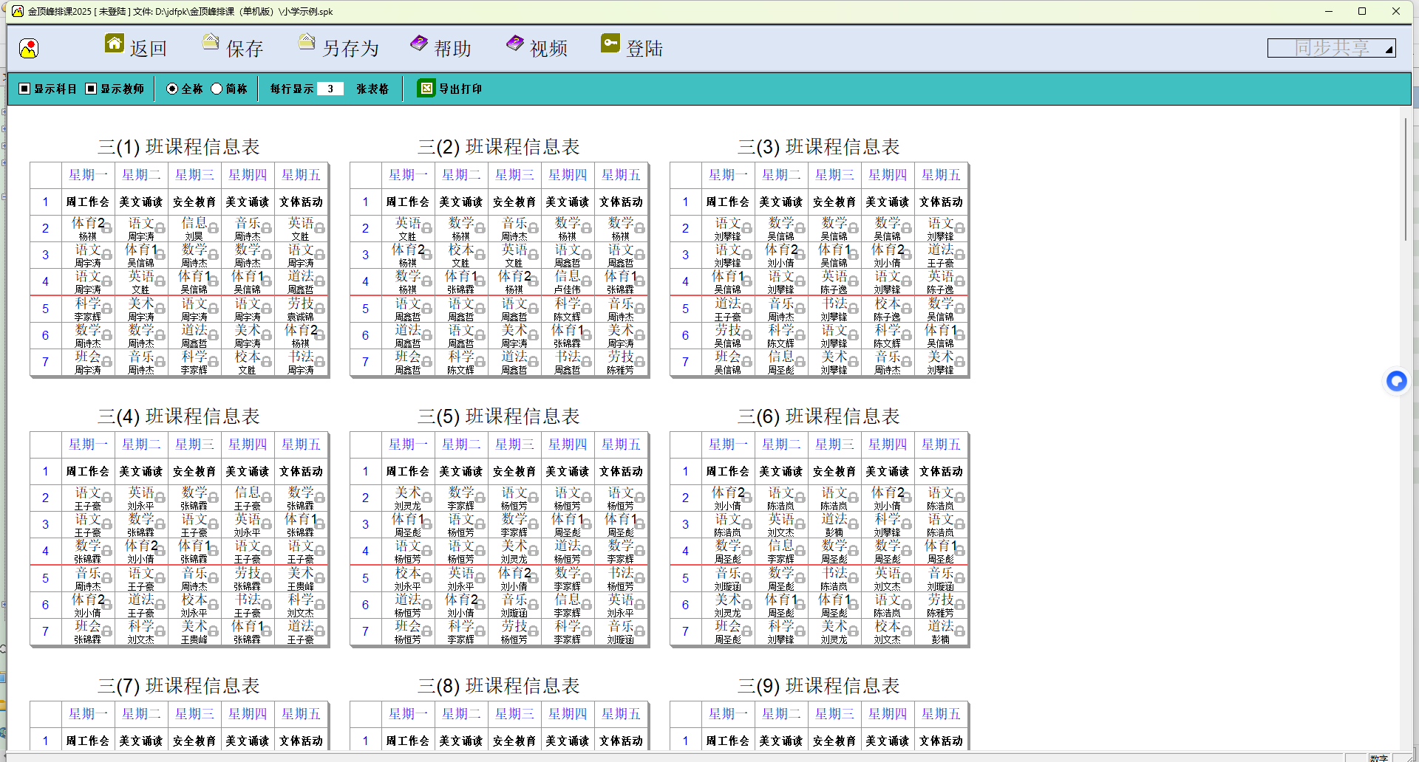Click 周工作会 cell in the 三(2) table
Image resolution: width=1419 pixels, height=762 pixels.
407,202
